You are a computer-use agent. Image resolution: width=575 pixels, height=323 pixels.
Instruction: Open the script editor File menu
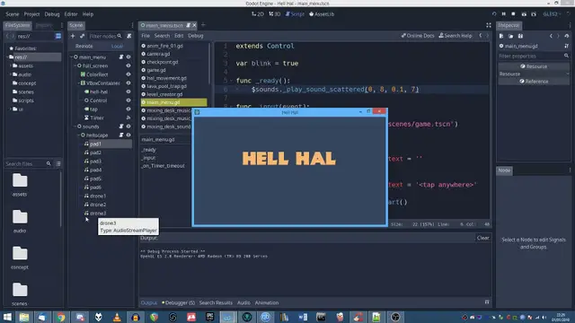[146, 36]
